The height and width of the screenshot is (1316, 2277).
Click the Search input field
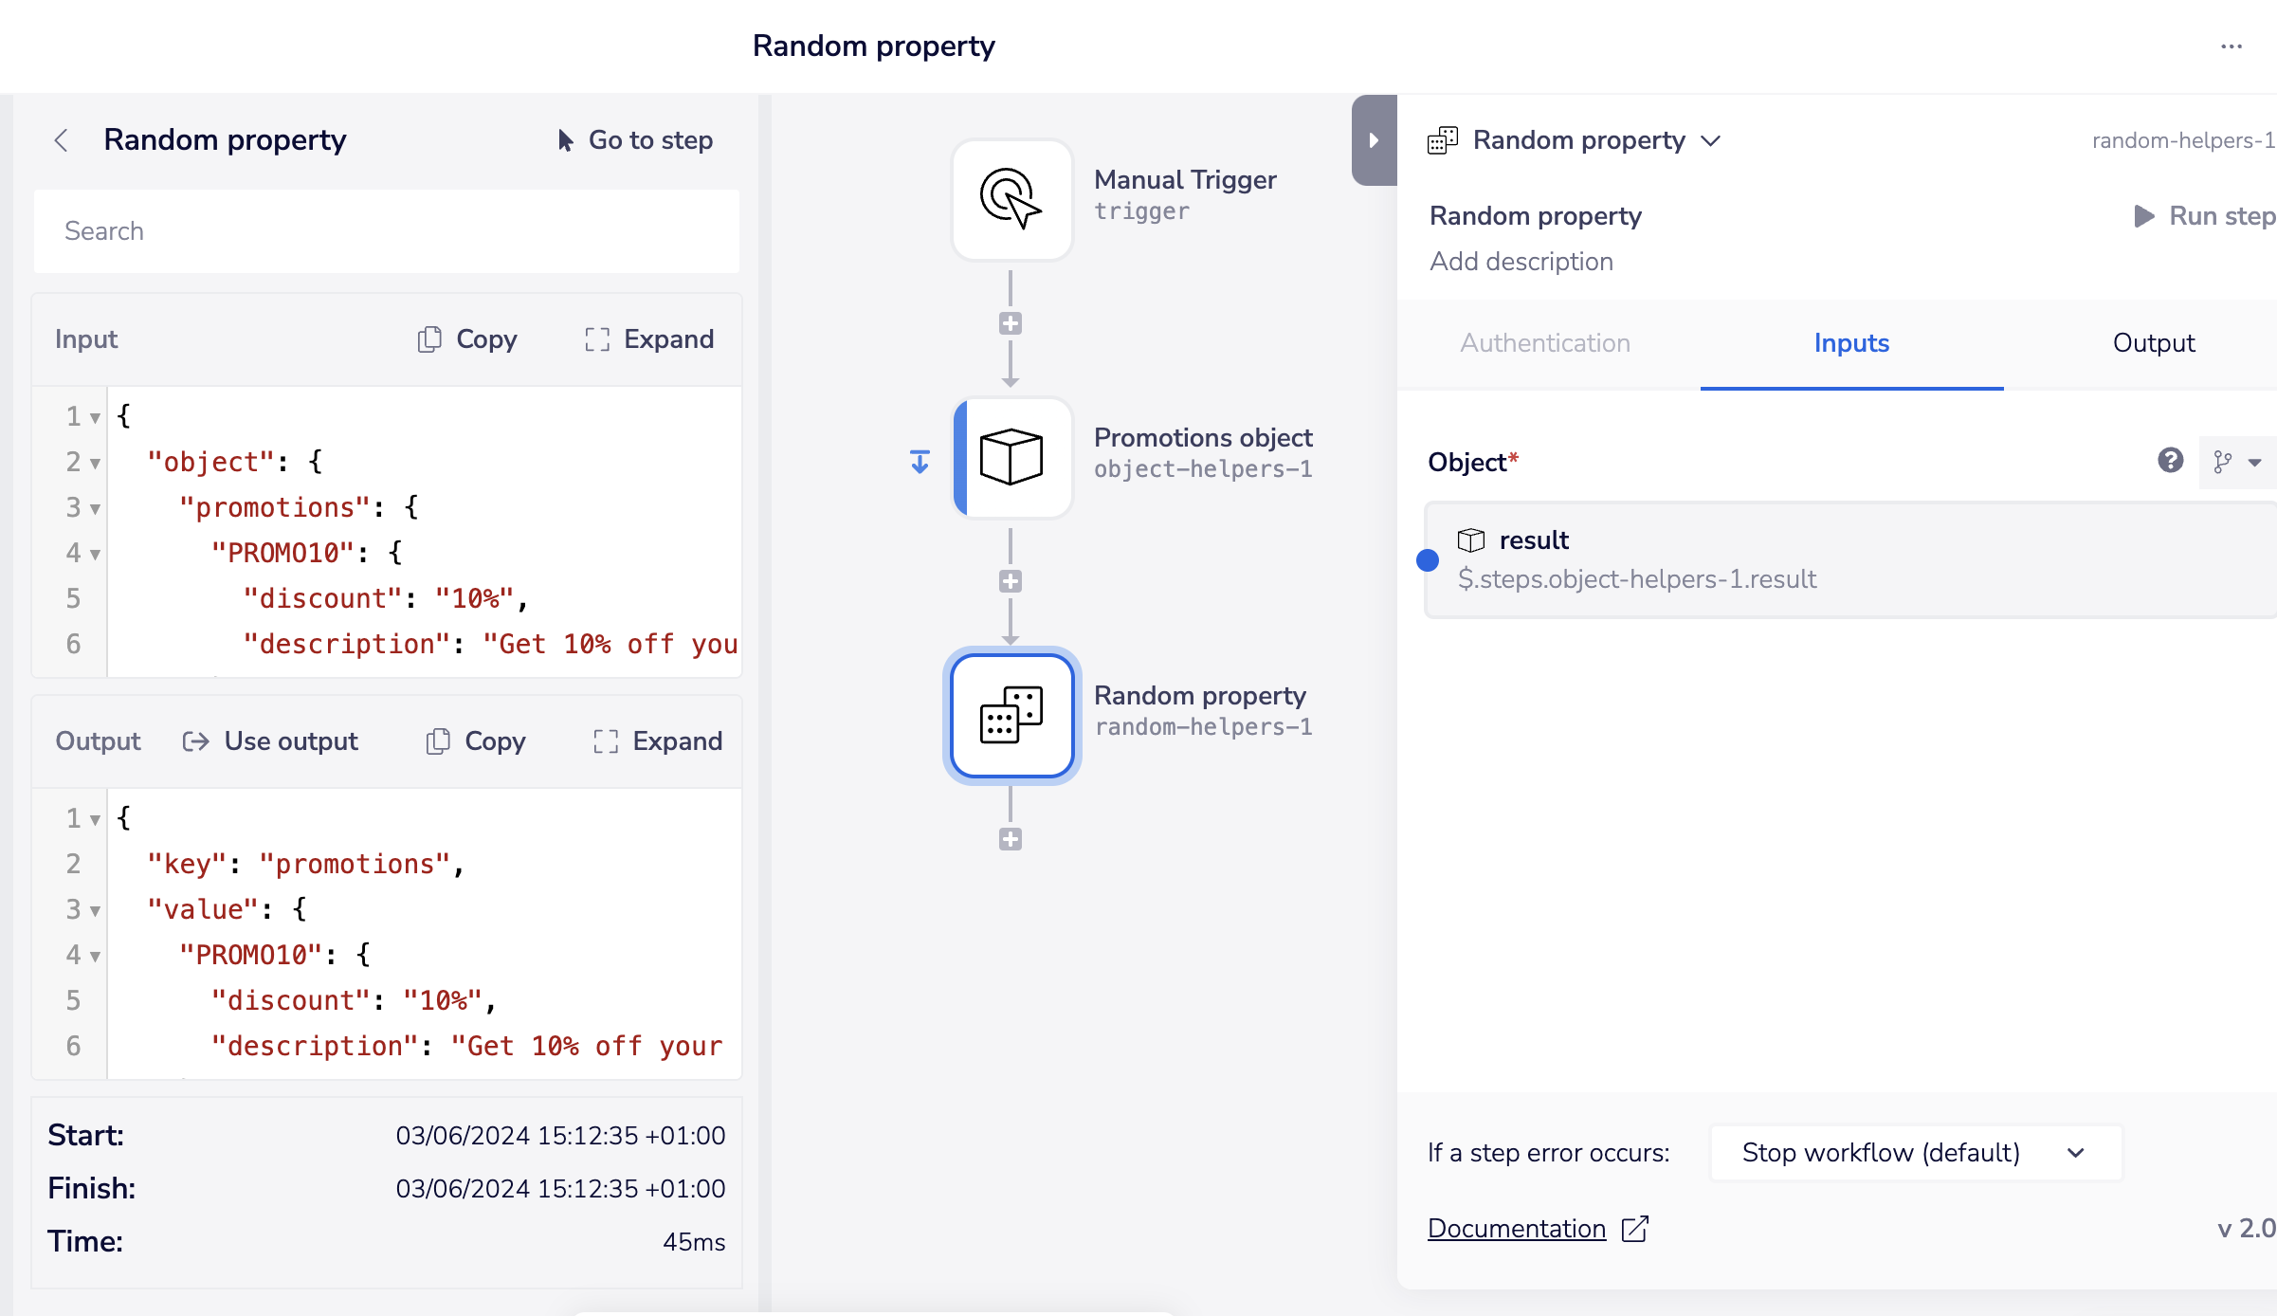coord(387,231)
